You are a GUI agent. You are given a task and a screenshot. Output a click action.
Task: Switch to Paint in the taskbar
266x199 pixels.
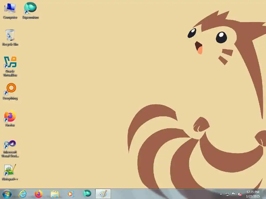coord(103,194)
